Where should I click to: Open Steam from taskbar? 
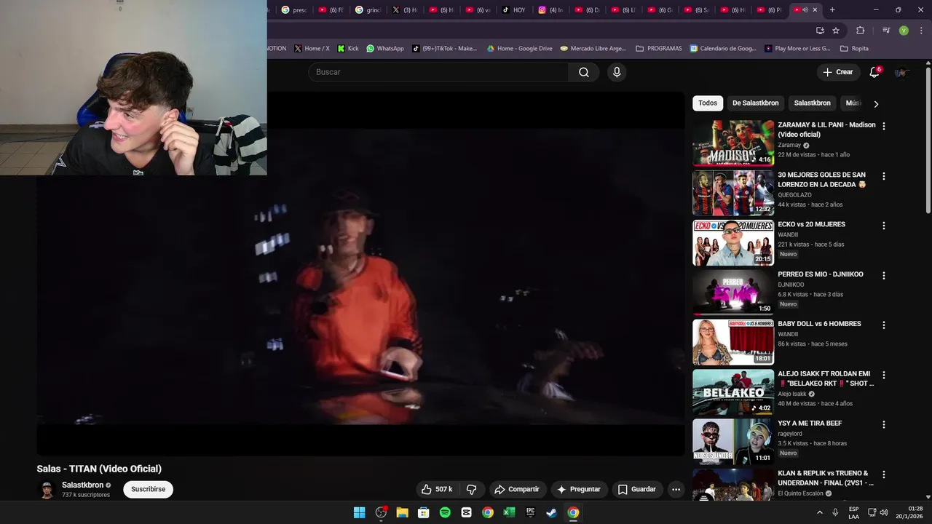[x=552, y=512]
